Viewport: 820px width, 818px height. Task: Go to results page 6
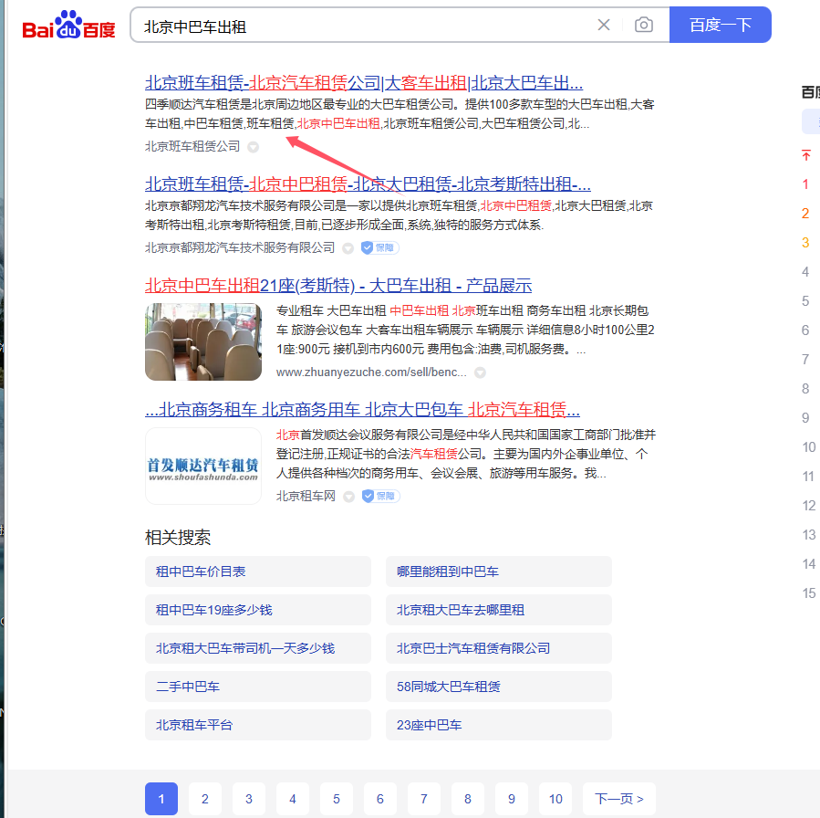tap(380, 799)
